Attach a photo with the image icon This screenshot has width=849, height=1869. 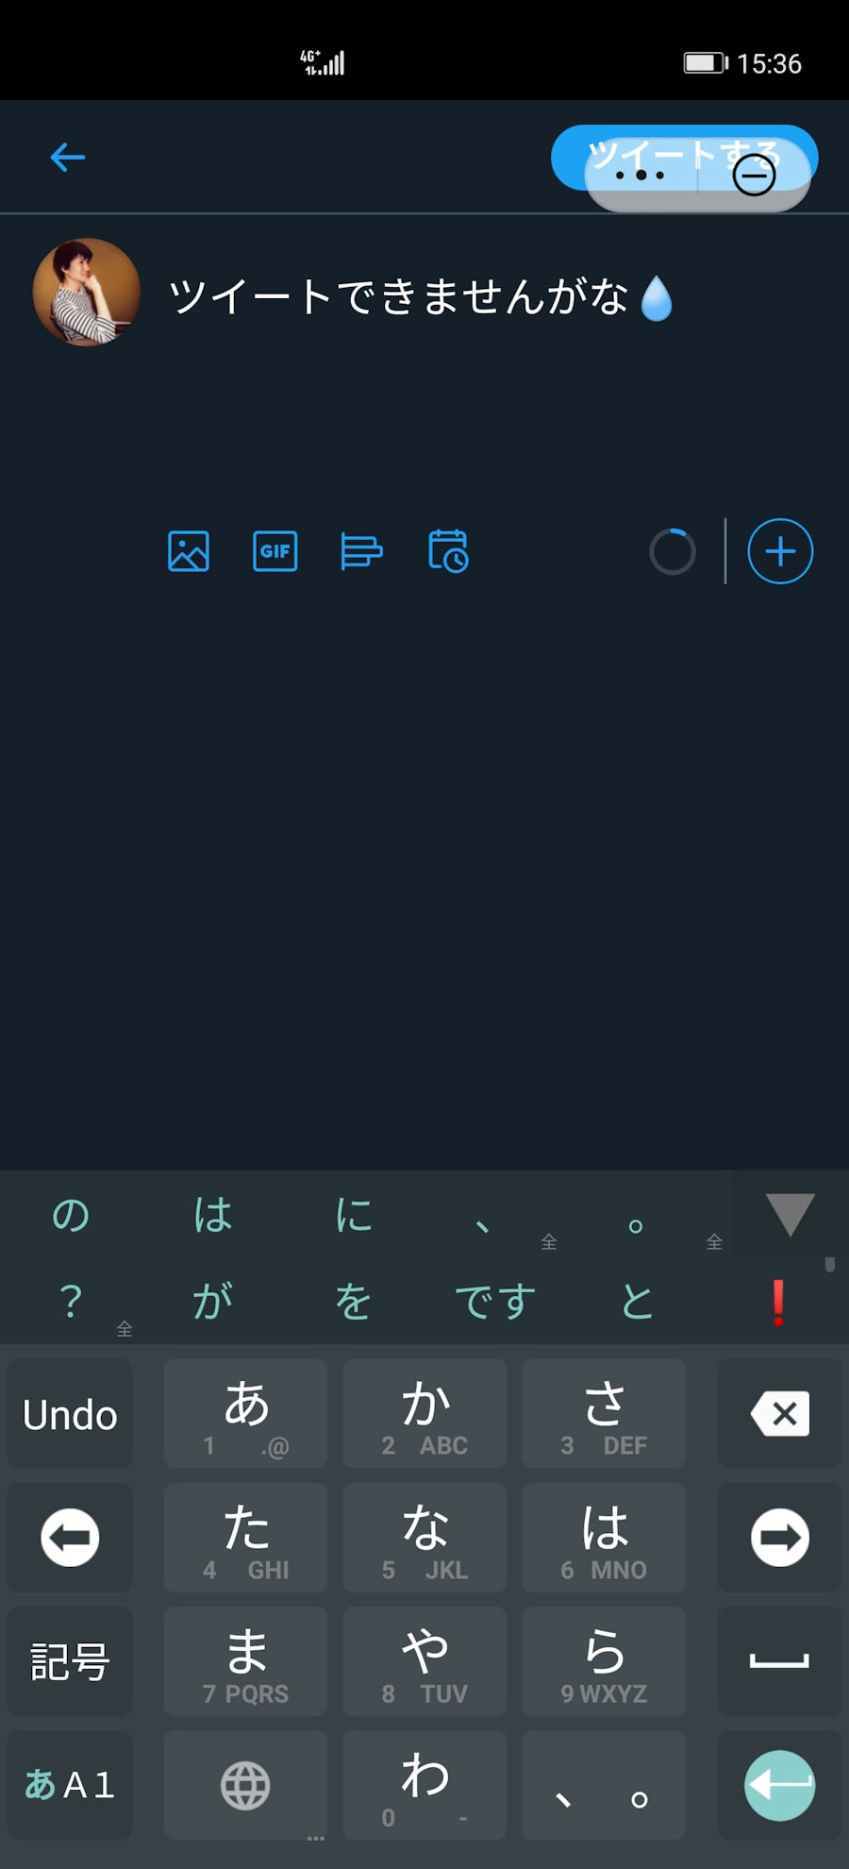pos(189,551)
